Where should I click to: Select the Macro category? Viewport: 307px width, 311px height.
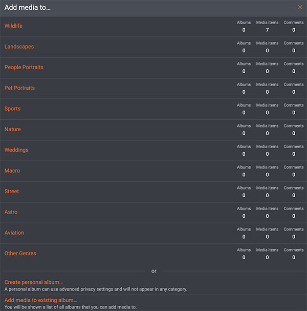coord(12,171)
